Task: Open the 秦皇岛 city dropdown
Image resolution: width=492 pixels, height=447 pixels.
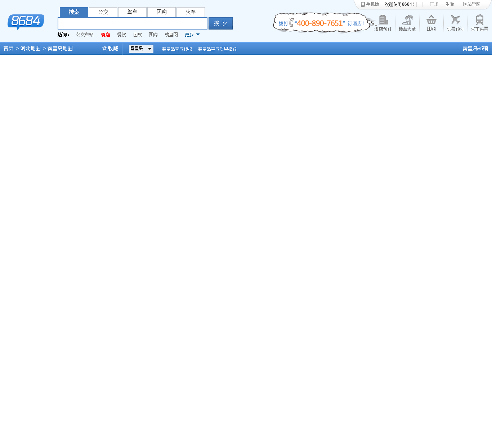Action: pos(141,49)
